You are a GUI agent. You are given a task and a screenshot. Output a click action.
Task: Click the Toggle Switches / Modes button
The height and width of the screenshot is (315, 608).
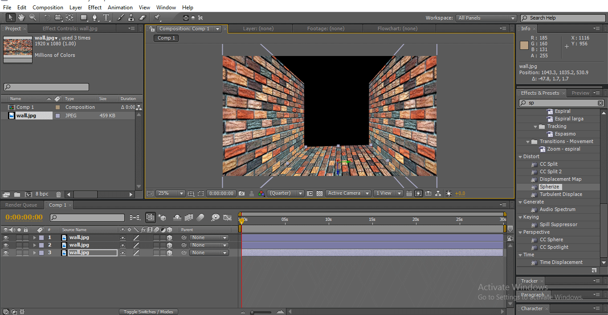coord(148,312)
